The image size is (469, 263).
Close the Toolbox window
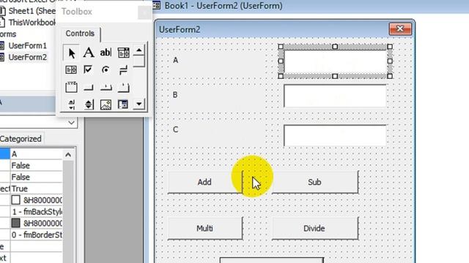144,12
